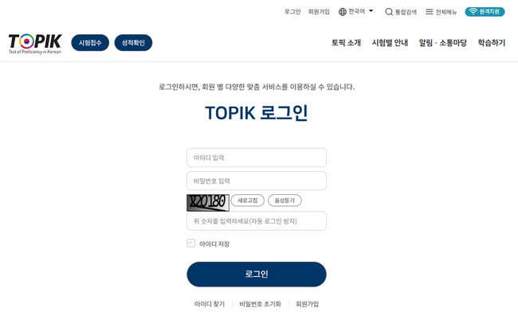The width and height of the screenshot is (518, 331).
Task: Open the 토픽 소개 menu
Action: 346,43
